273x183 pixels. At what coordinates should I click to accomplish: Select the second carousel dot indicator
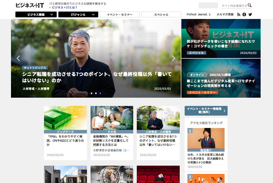tap(96, 93)
